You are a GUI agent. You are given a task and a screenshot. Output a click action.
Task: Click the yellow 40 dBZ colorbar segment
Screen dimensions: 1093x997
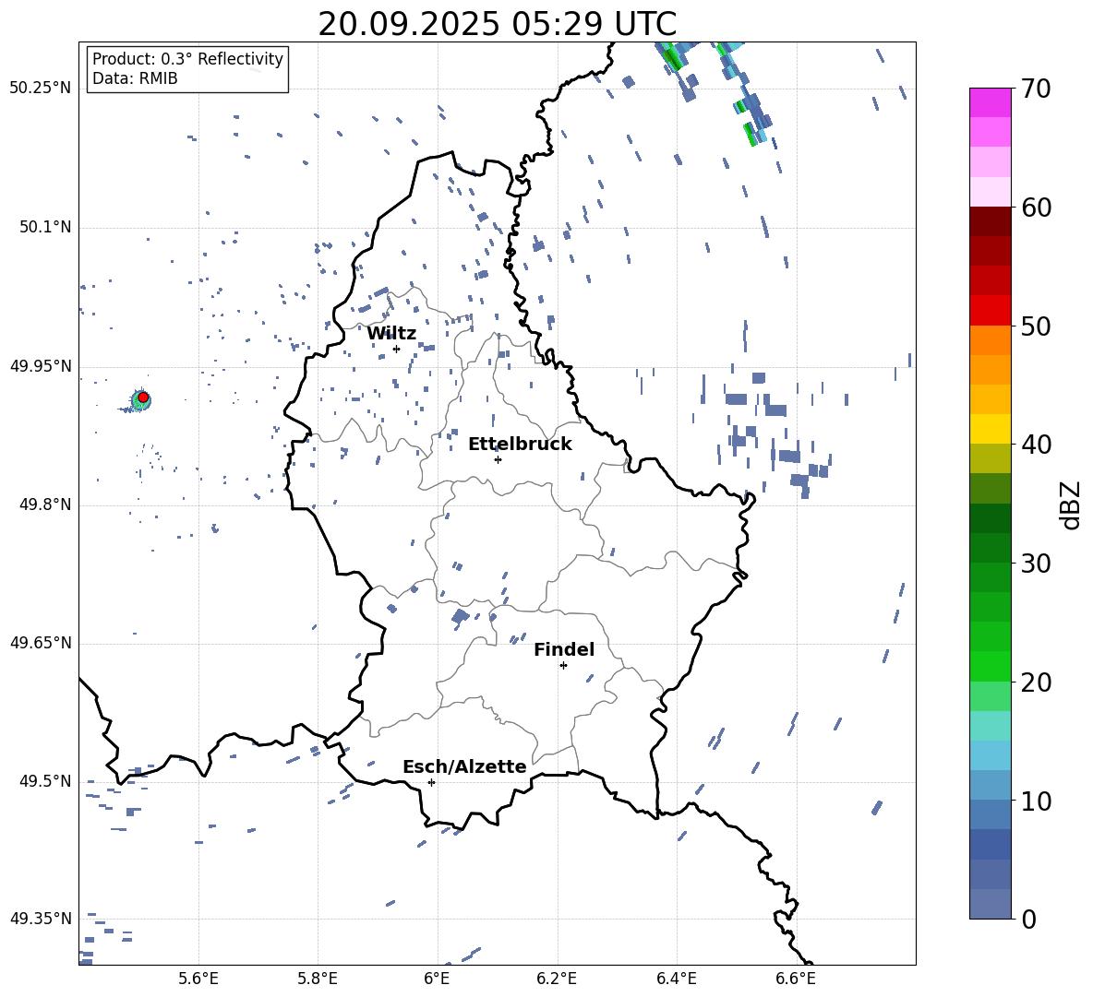tap(990, 430)
